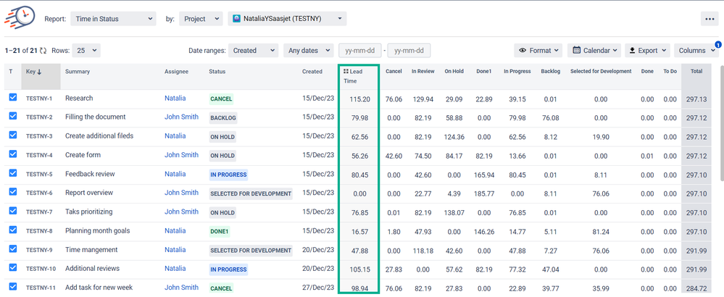This screenshot has width=724, height=297.
Task: Click the In Review column header
Action: coord(423,72)
